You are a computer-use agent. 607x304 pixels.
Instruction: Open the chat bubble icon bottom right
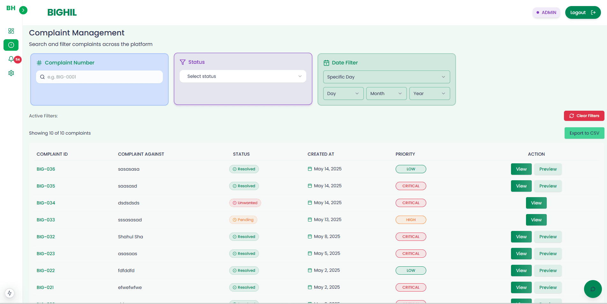[593, 289]
